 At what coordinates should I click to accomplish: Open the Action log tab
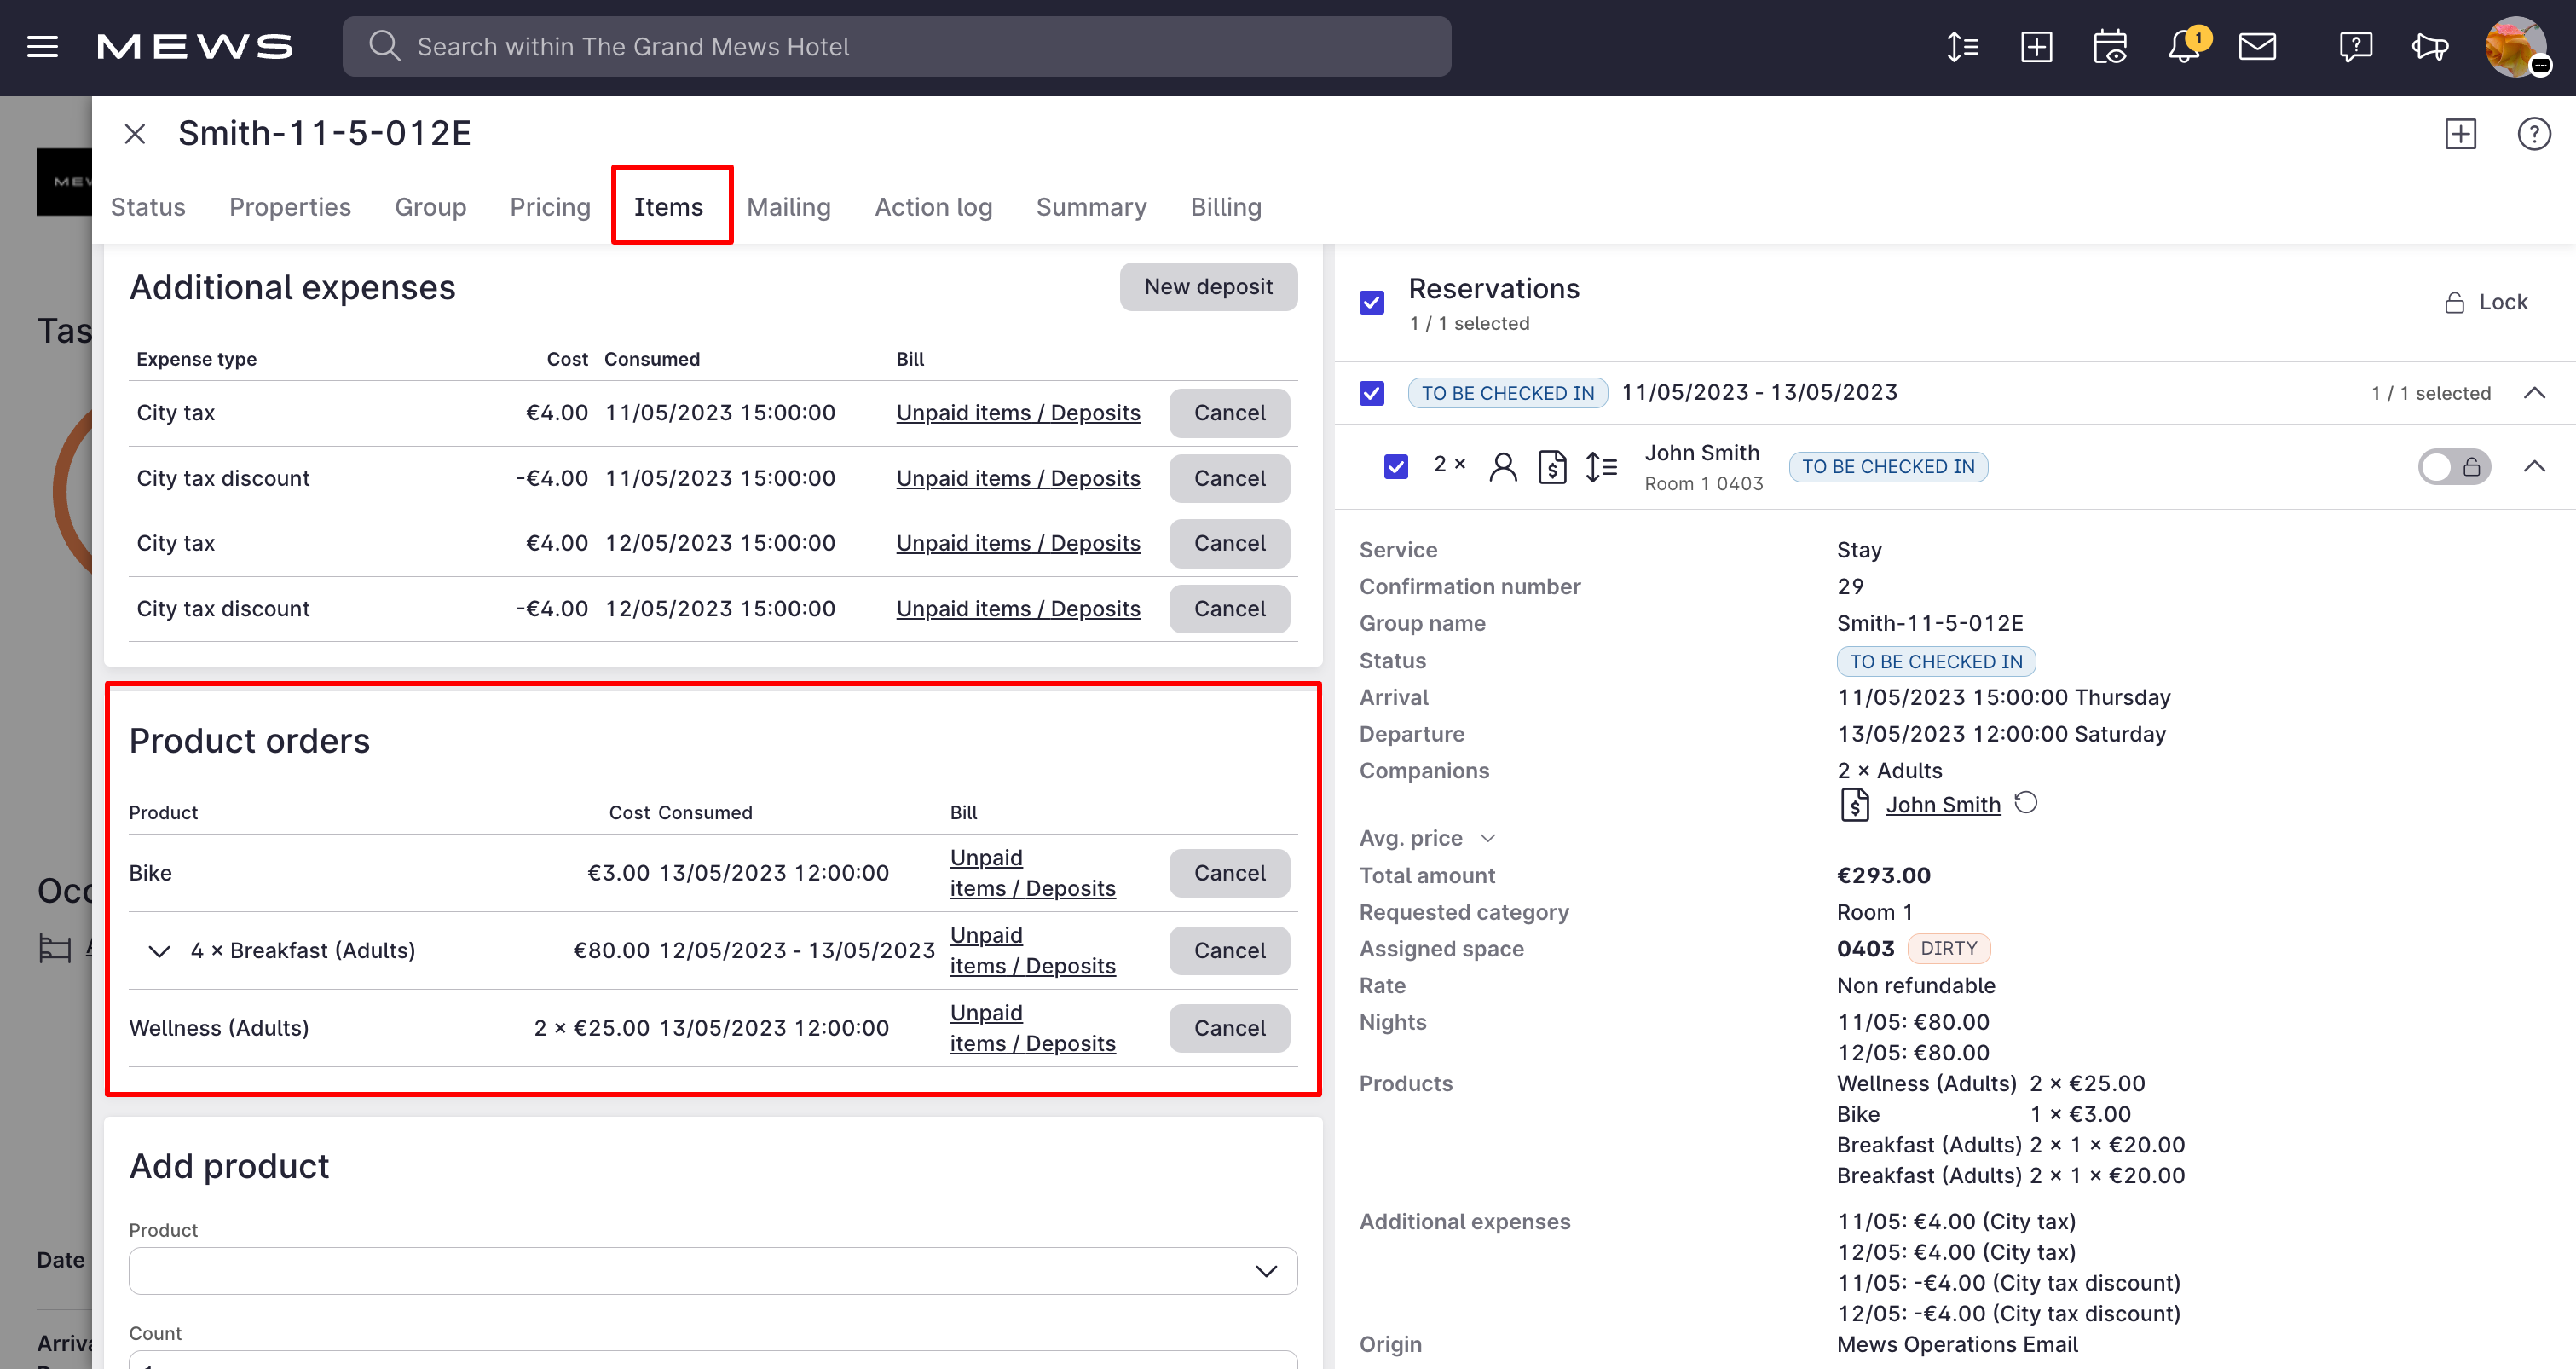click(x=933, y=207)
